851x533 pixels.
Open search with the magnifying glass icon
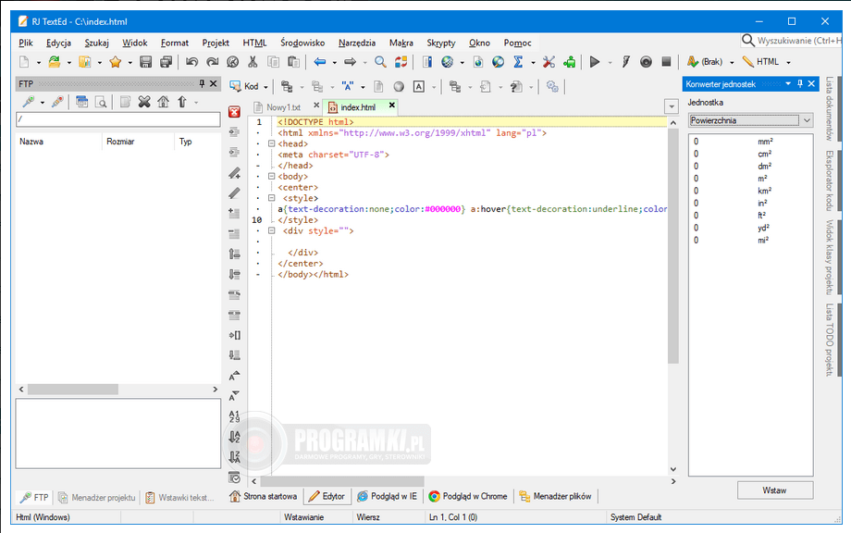coord(380,62)
